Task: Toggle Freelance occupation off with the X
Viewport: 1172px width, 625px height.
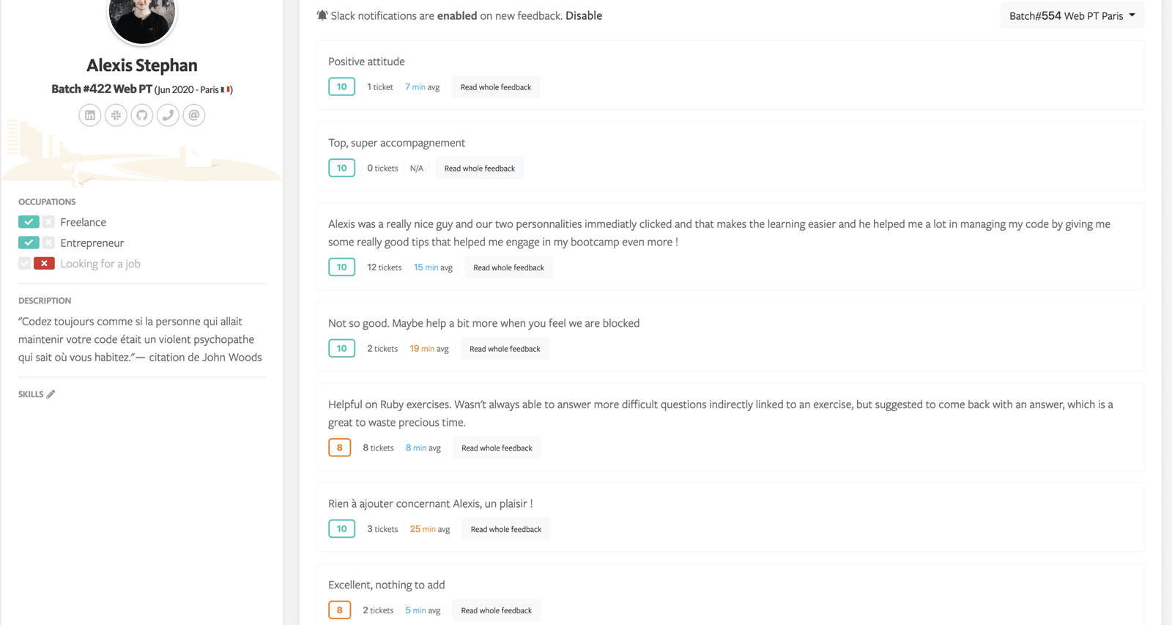Action: [48, 222]
